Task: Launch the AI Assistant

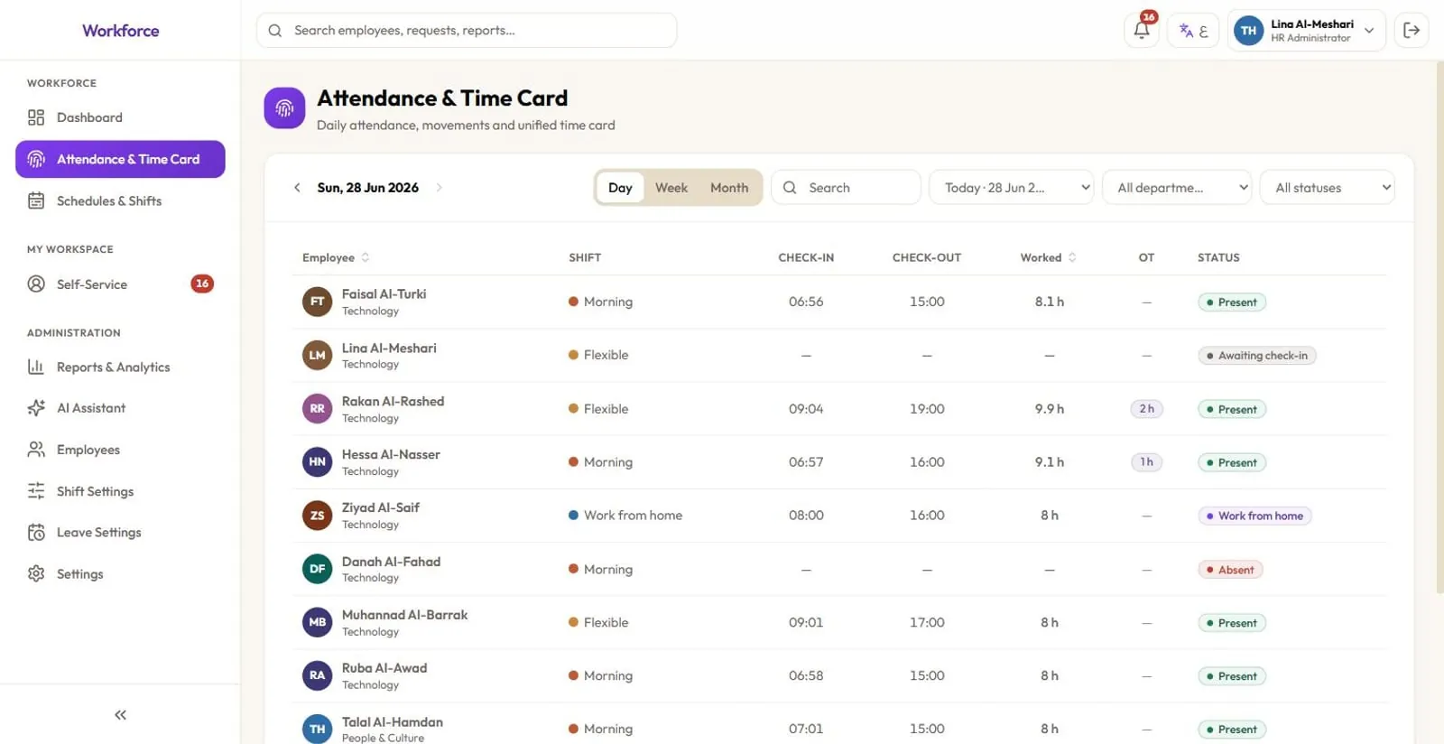Action: [120, 408]
